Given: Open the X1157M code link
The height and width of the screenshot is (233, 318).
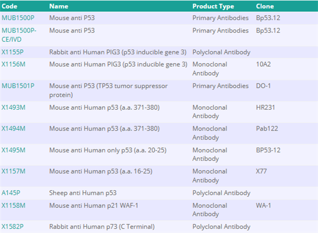Looking at the screenshot, I should click(13, 171).
